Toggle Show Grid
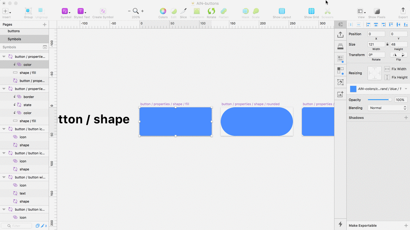The height and width of the screenshot is (230, 410). point(311,11)
